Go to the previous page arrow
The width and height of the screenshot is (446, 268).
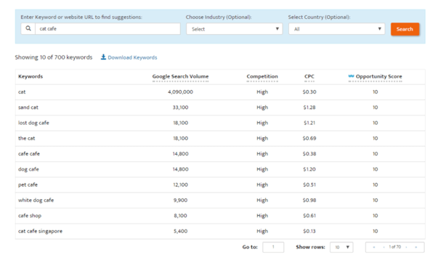tap(384, 247)
